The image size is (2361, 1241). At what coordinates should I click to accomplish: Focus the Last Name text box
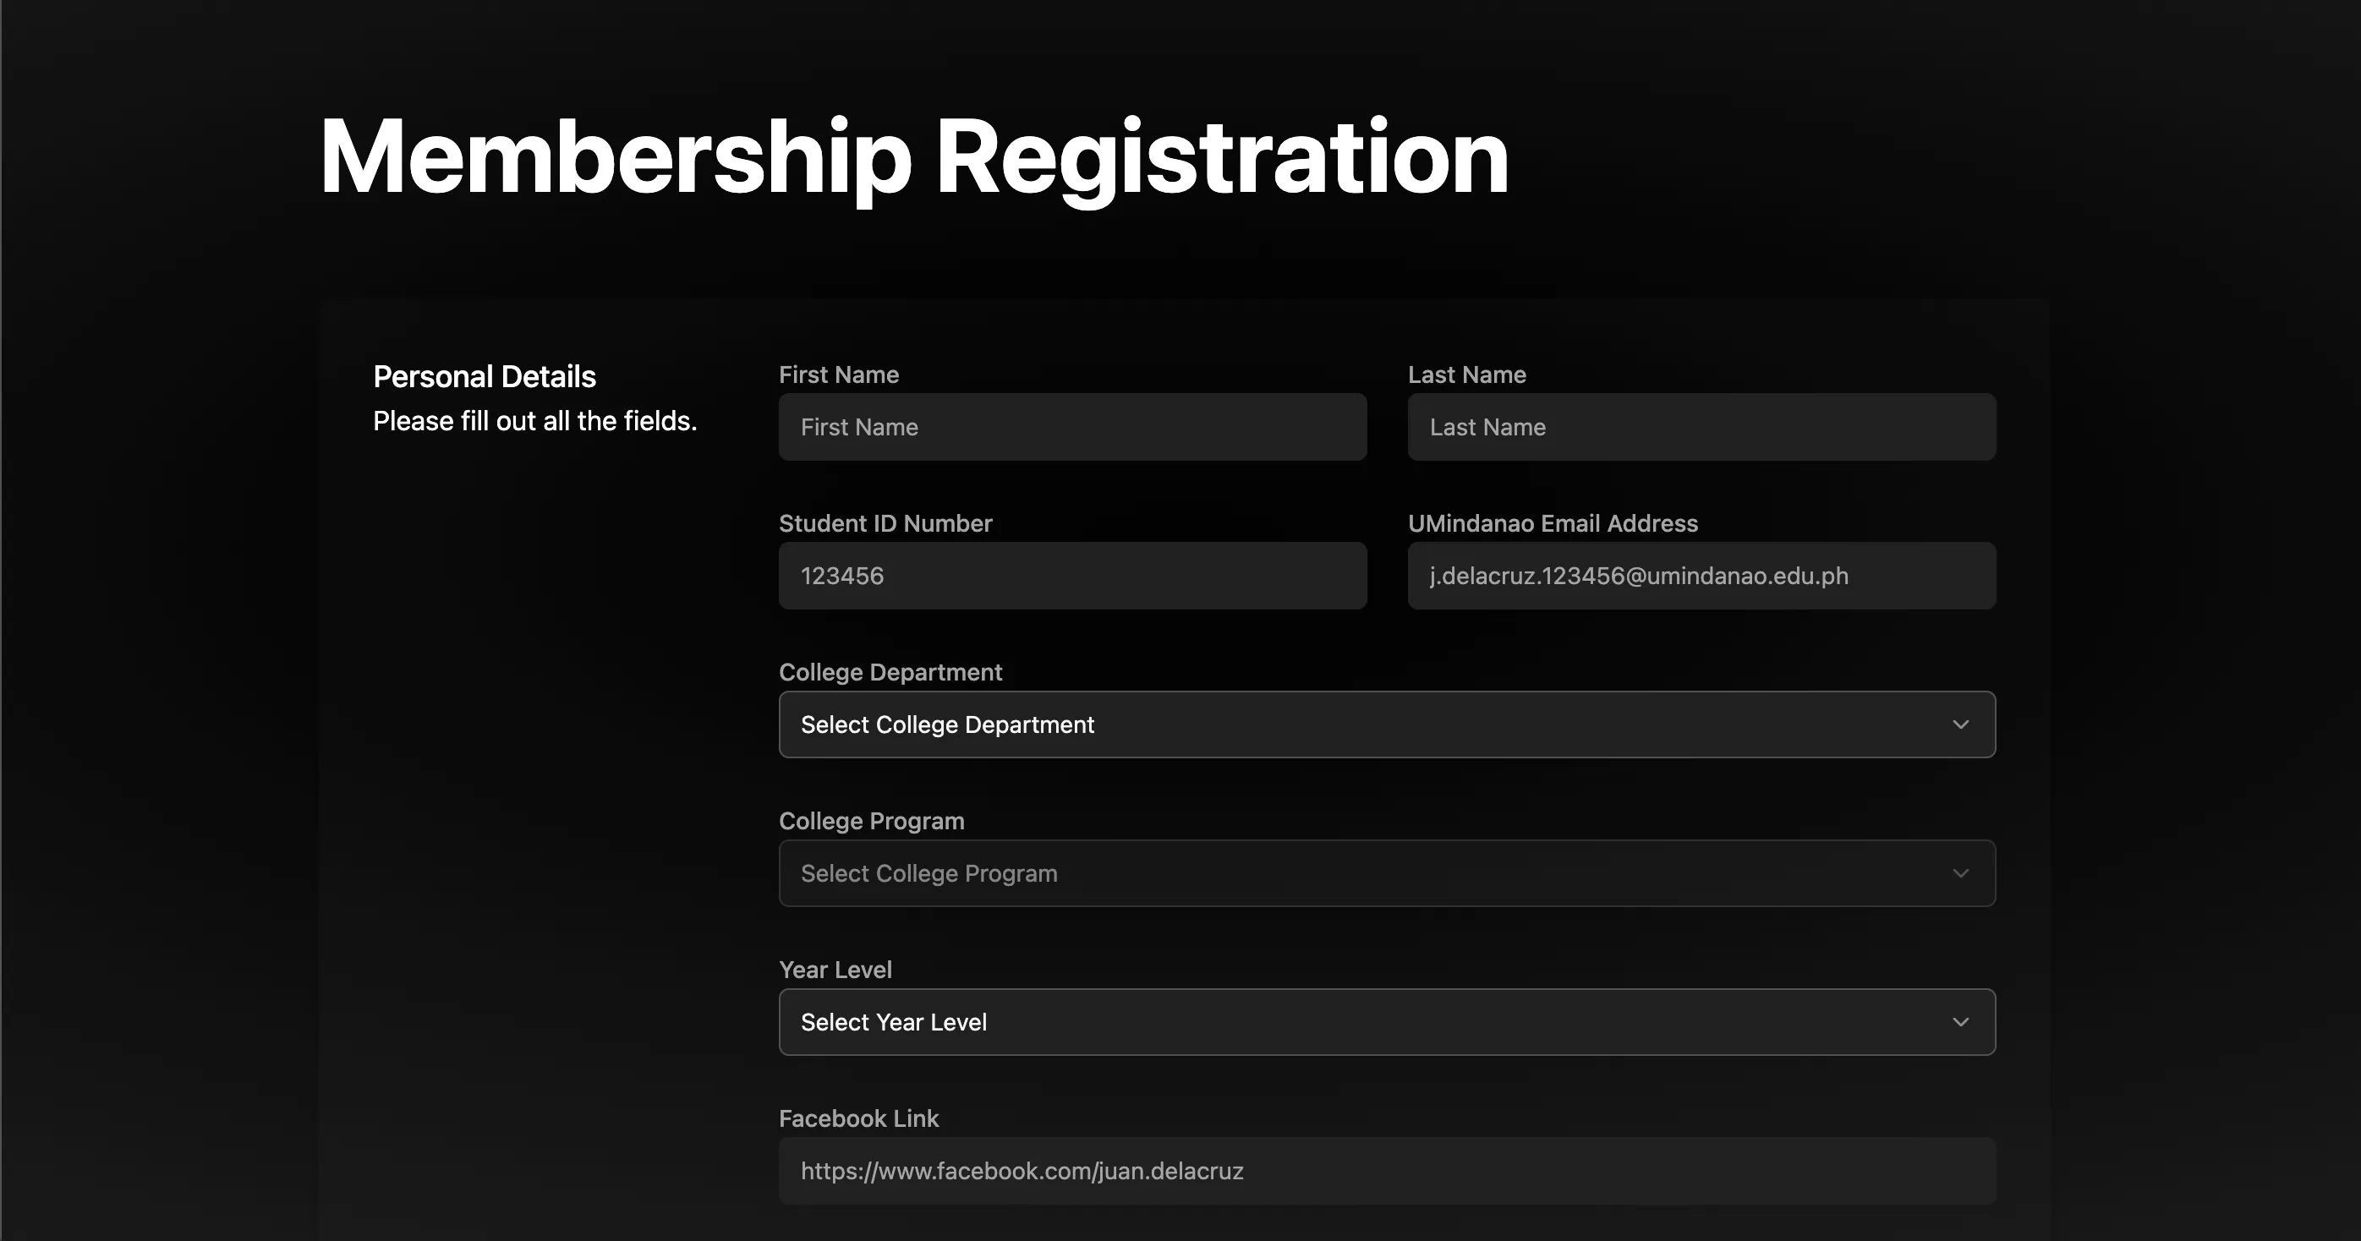pyautogui.click(x=1701, y=427)
